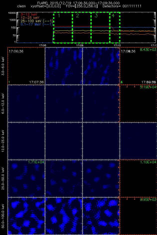Image resolution: width=157 pixels, height=235 pixels.
Task: Open the 6.0-12.0 keV image for interval 3
Action: (x=101, y=103)
